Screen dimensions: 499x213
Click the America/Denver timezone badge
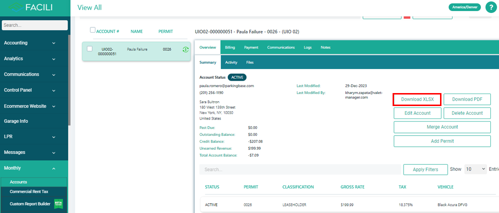[x=464, y=7]
